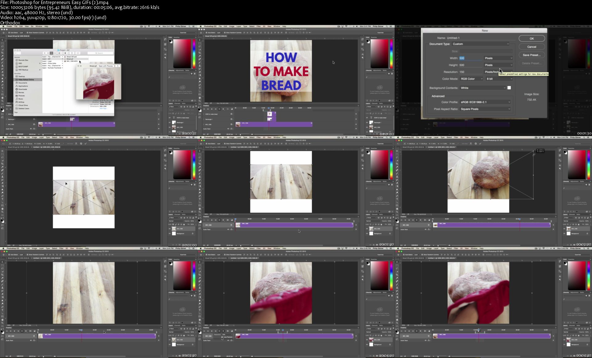Toggle MVI_1285 layer visibility in the 00:01:02 frame
Viewport: 592px width, 358px height.
click(x=367, y=127)
